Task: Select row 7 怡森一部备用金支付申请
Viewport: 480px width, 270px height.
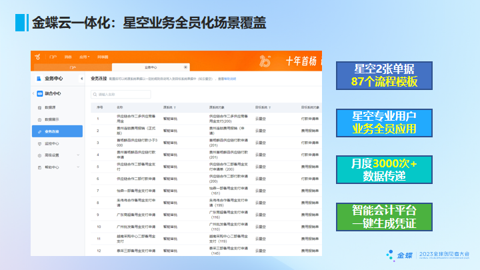Action: click(206, 191)
